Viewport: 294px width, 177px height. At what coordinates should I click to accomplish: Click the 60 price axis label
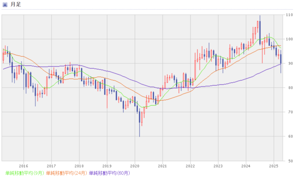tap(290, 136)
